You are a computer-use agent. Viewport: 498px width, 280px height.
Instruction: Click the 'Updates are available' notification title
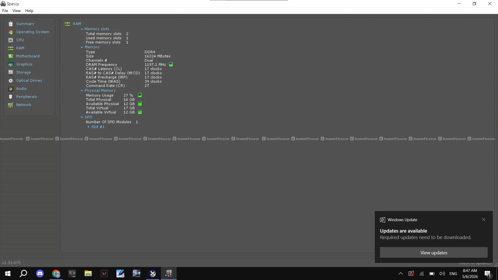tap(403, 231)
